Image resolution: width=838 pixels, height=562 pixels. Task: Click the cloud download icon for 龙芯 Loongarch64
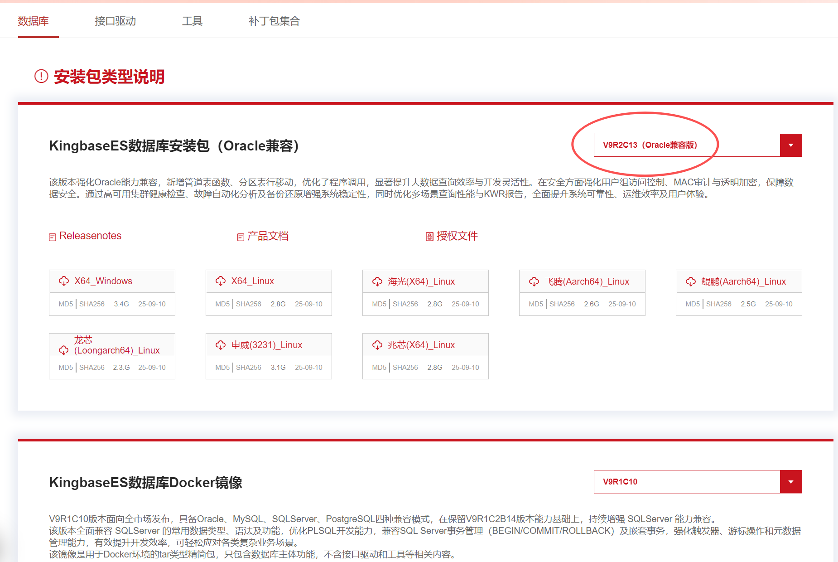64,350
